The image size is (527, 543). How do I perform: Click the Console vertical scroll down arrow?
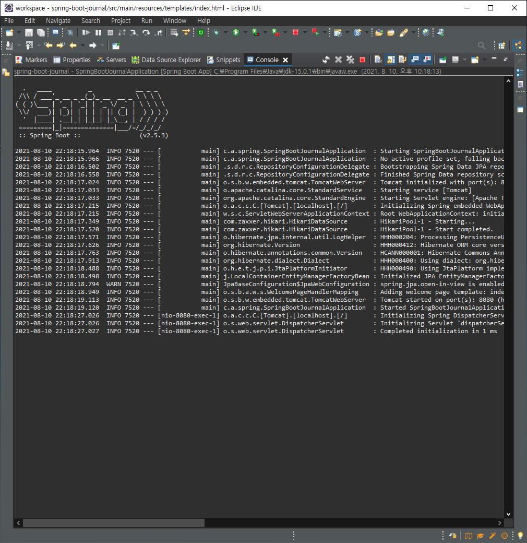coord(508,514)
